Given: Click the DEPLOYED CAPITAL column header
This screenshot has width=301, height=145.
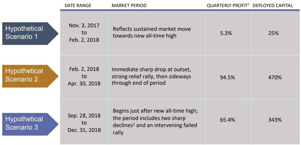Looking at the screenshot, I should 273,5.
